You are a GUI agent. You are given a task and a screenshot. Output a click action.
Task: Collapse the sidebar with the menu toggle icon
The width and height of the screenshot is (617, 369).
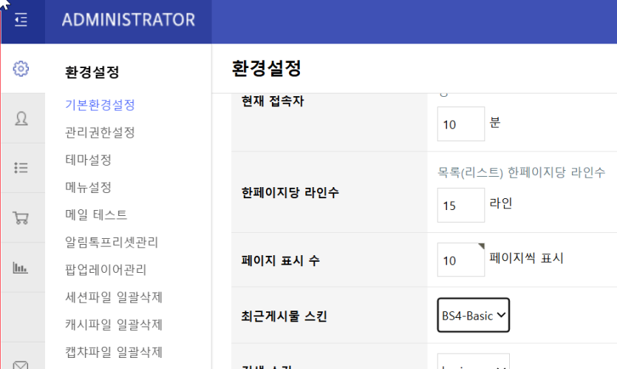[21, 20]
